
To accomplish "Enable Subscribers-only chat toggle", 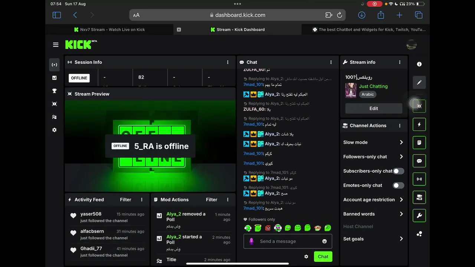I will (399, 171).
